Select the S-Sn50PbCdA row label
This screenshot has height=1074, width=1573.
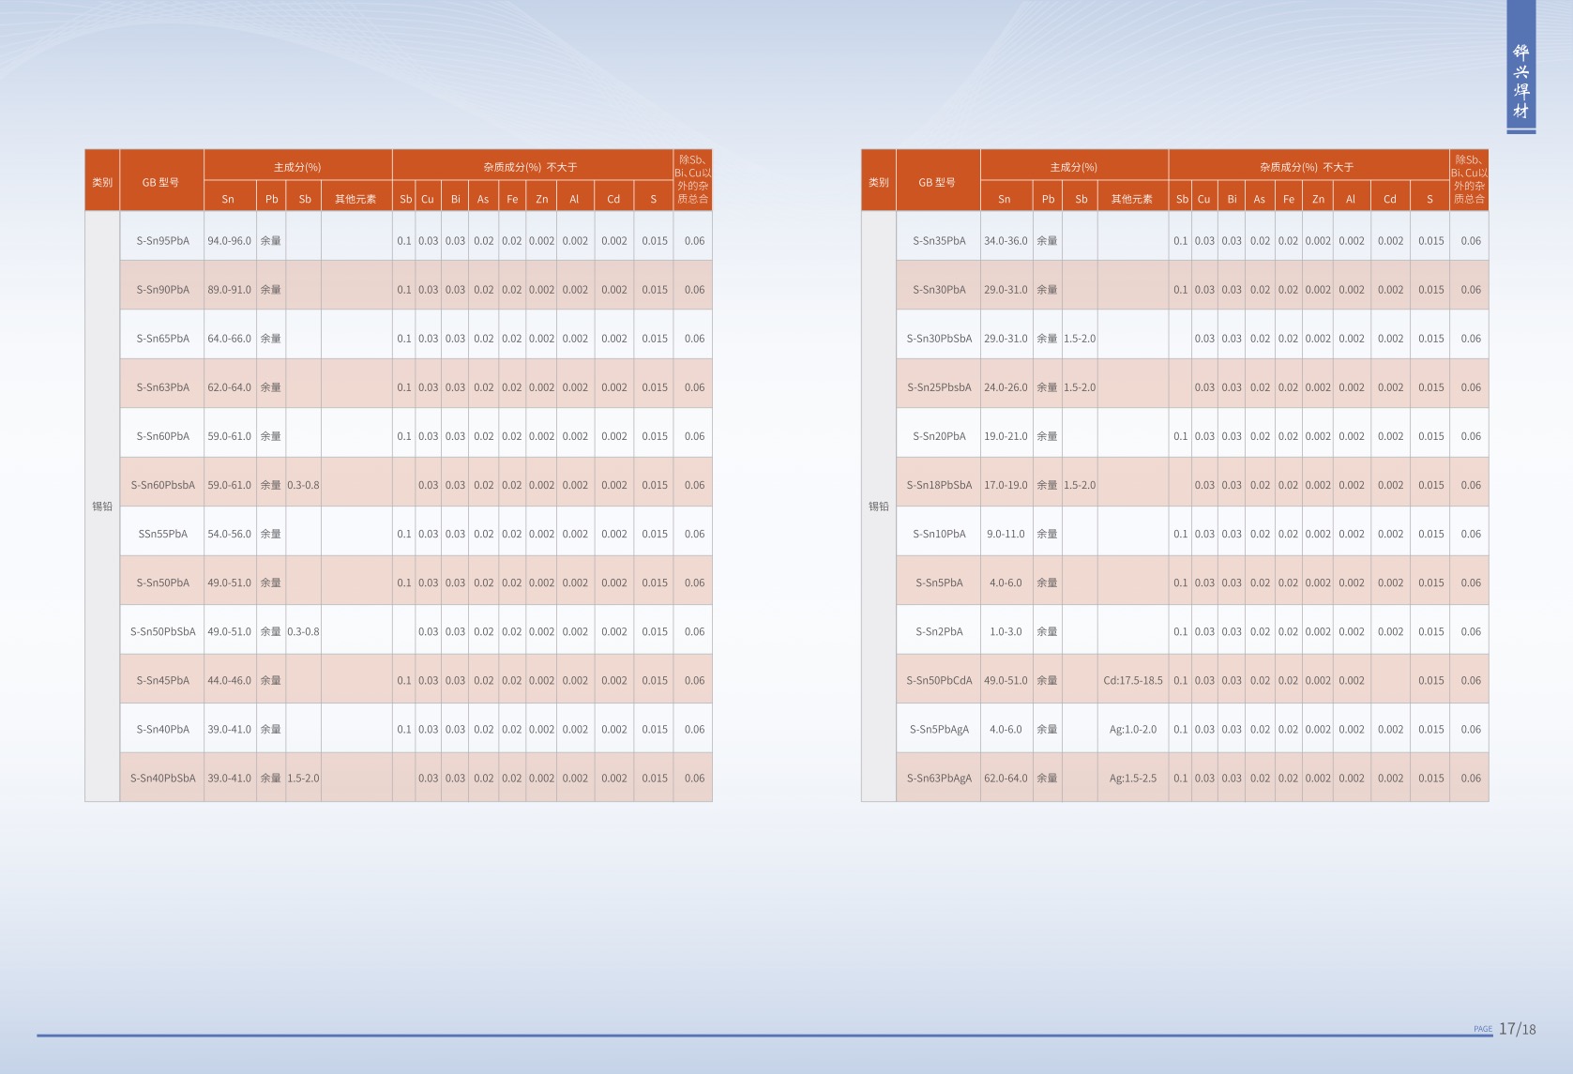939,681
